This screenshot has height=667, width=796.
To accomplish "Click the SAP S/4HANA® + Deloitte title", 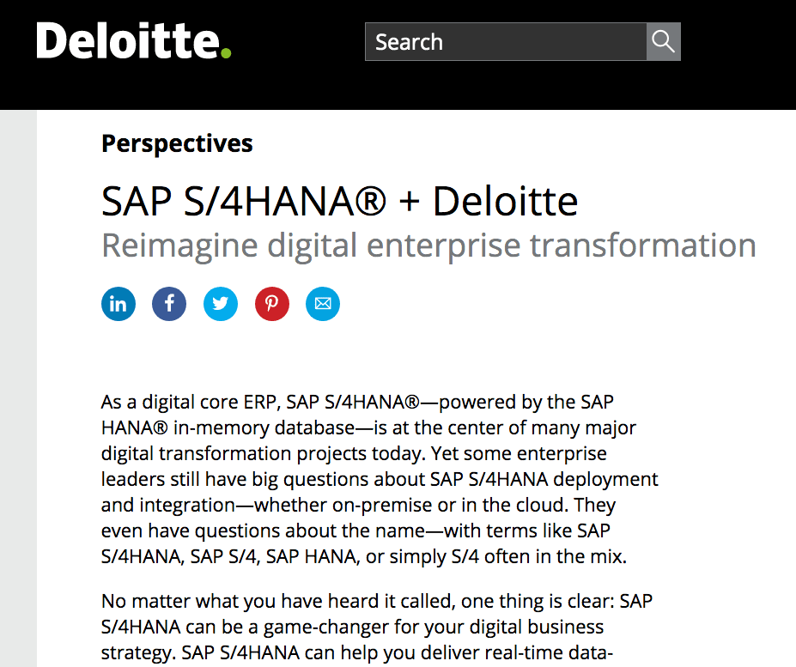I will pos(340,201).
